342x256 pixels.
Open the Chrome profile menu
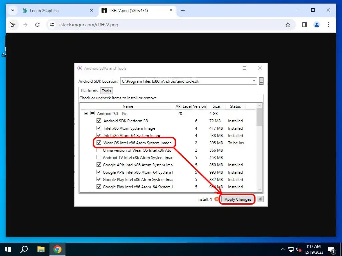point(317,25)
